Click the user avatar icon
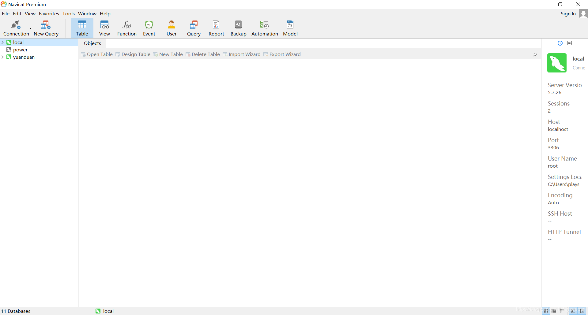Image resolution: width=588 pixels, height=315 pixels. point(583,13)
